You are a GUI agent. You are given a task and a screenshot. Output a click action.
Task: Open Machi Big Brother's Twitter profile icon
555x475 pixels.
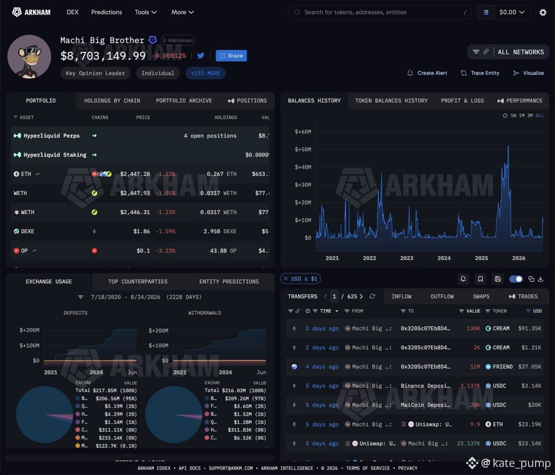coord(201,55)
